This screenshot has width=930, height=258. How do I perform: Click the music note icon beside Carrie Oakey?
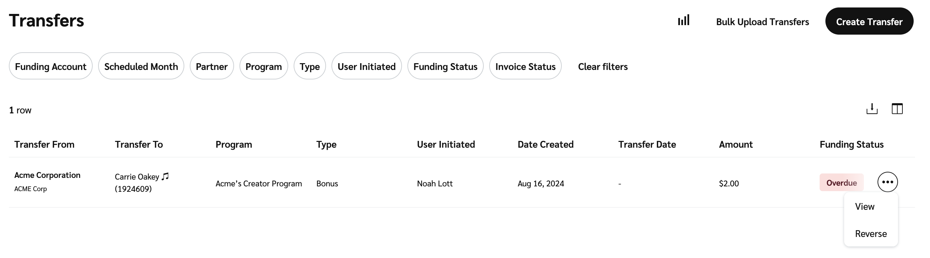tap(165, 176)
